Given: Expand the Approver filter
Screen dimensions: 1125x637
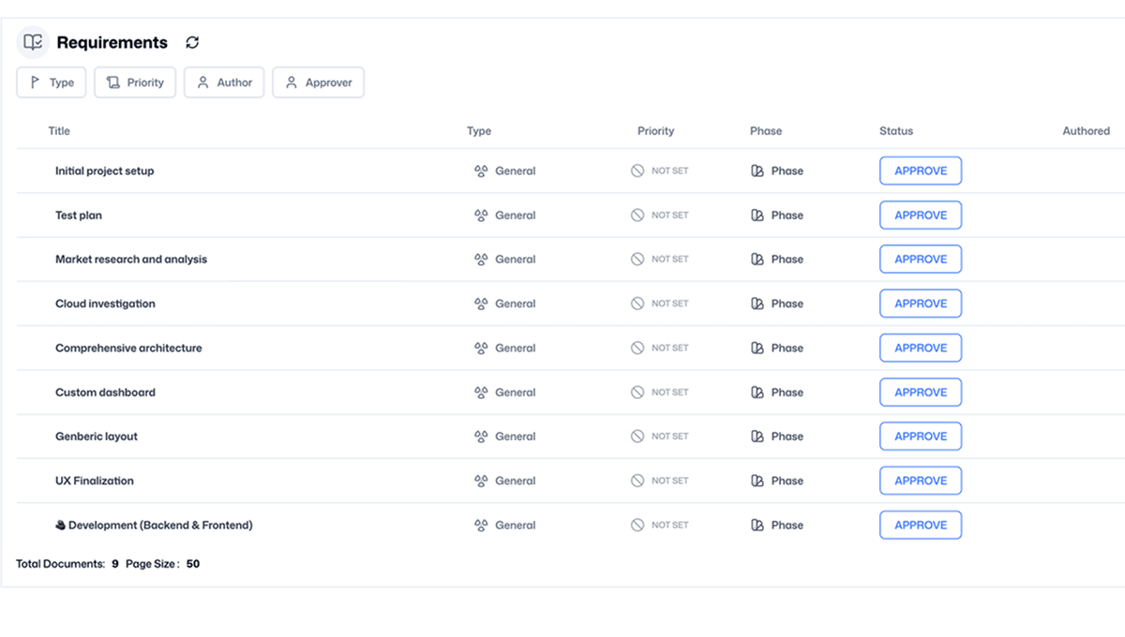Looking at the screenshot, I should coord(318,82).
